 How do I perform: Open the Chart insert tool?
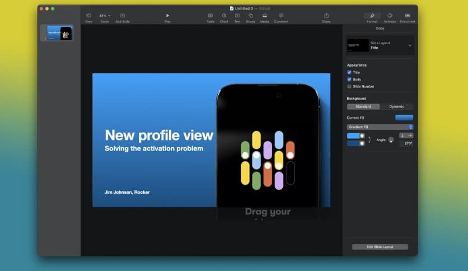click(x=224, y=16)
